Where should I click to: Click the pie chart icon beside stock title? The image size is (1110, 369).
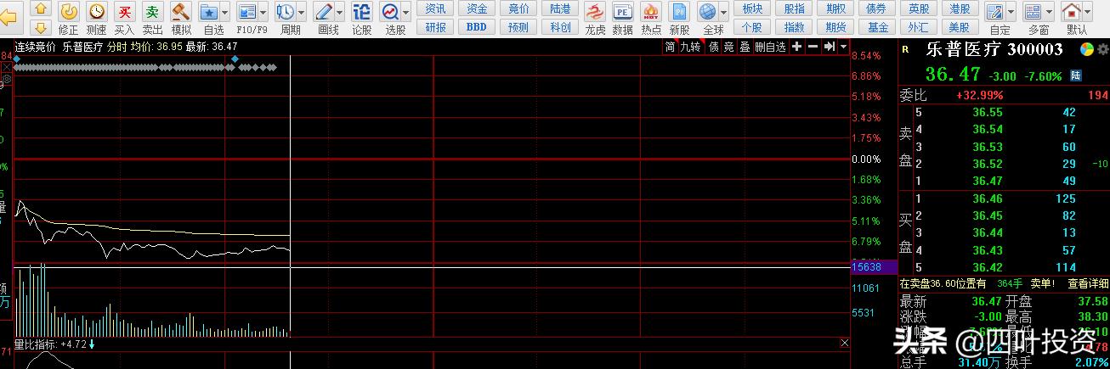(1086, 49)
